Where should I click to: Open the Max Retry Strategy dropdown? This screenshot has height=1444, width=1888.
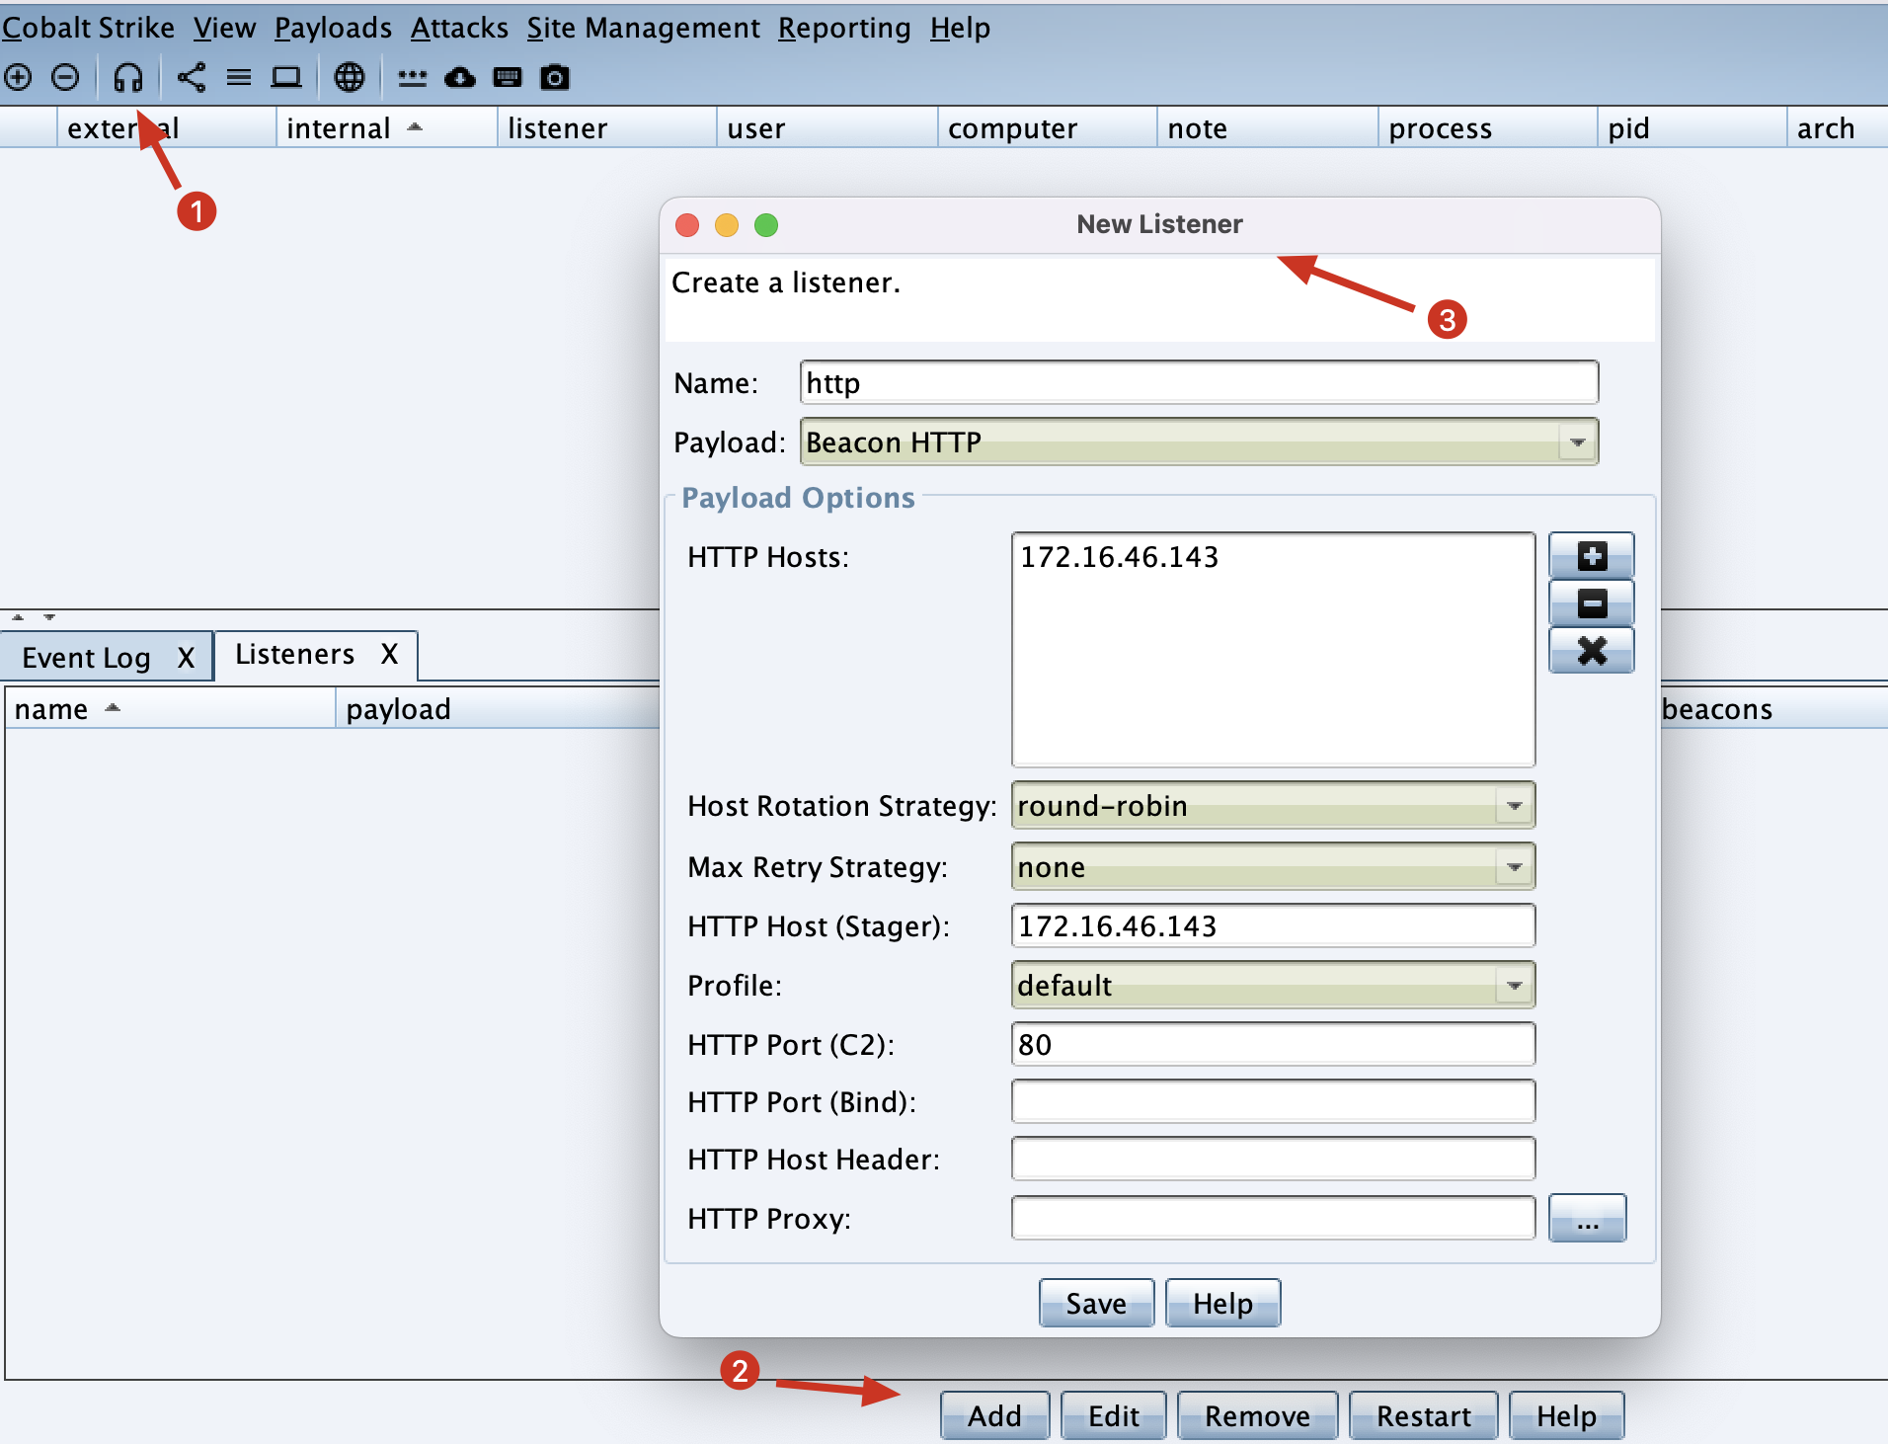tap(1273, 867)
